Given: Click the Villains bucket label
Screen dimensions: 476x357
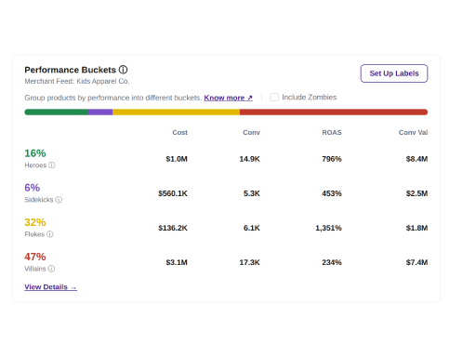Looking at the screenshot, I should click(x=35, y=269).
